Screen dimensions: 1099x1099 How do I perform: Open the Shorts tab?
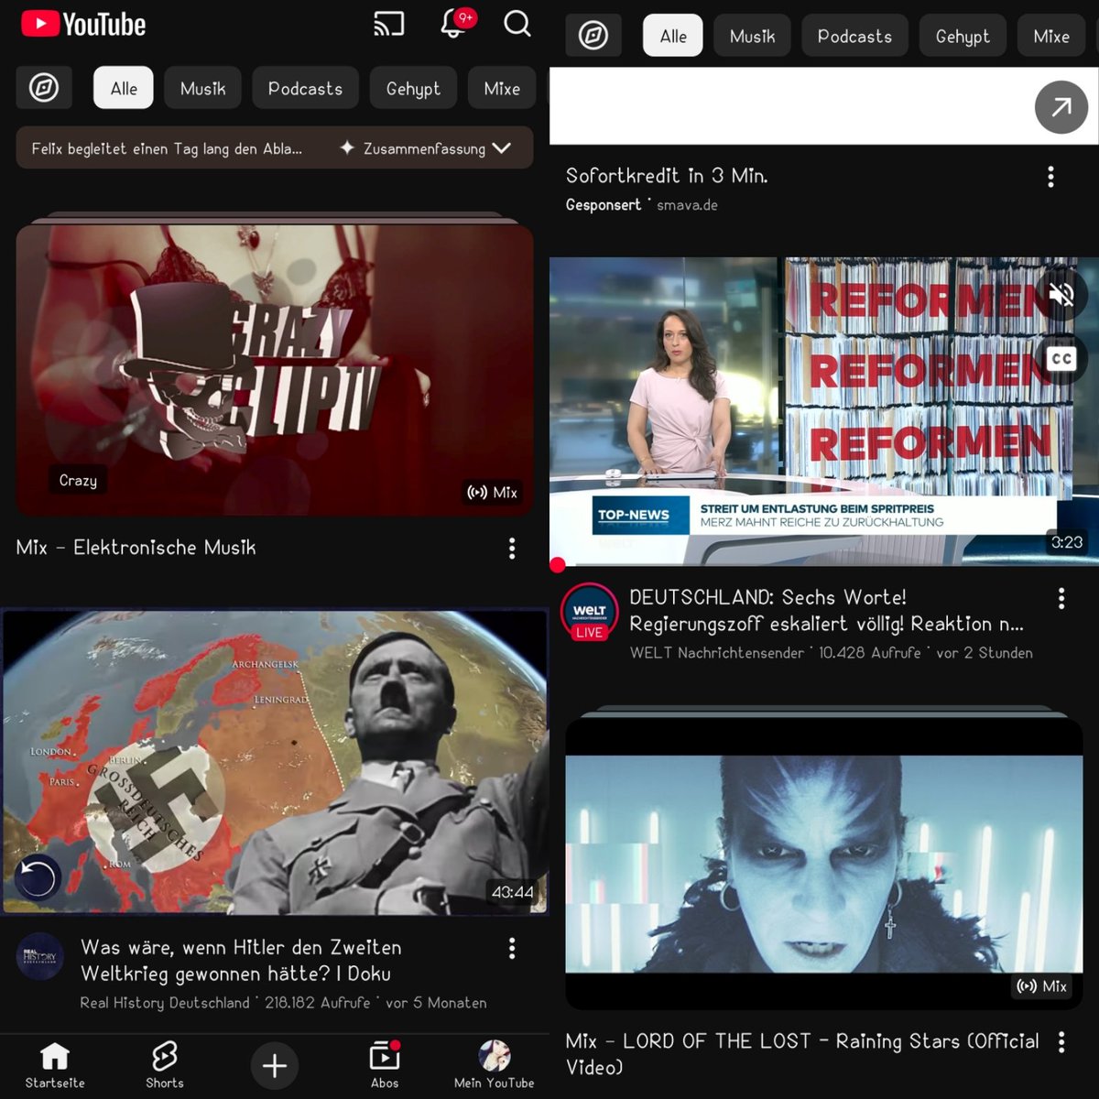pos(165,1065)
